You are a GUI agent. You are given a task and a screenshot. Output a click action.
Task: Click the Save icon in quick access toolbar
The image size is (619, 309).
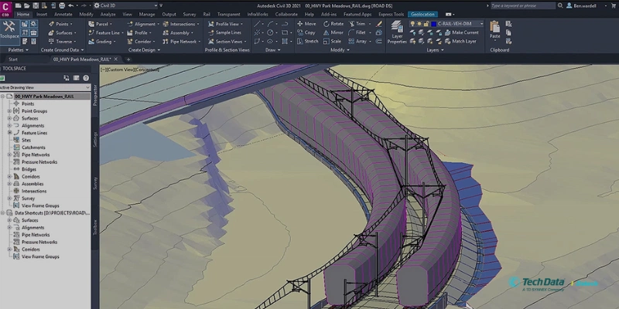tap(36, 5)
